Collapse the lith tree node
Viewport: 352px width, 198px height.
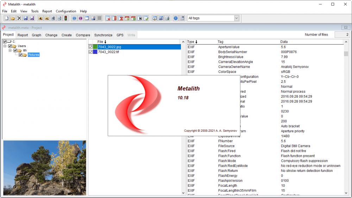pyautogui.click(x=10, y=51)
